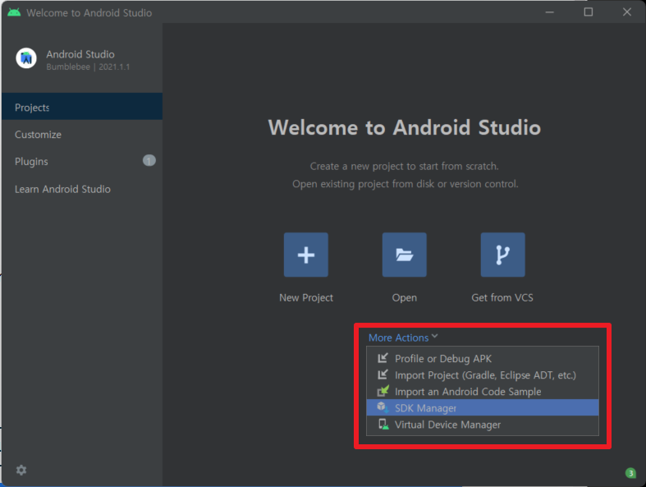Viewport: 646px width, 487px height.
Task: Choose Import Project (Gradle, Eclipse ADT, etc.)
Action: point(483,374)
